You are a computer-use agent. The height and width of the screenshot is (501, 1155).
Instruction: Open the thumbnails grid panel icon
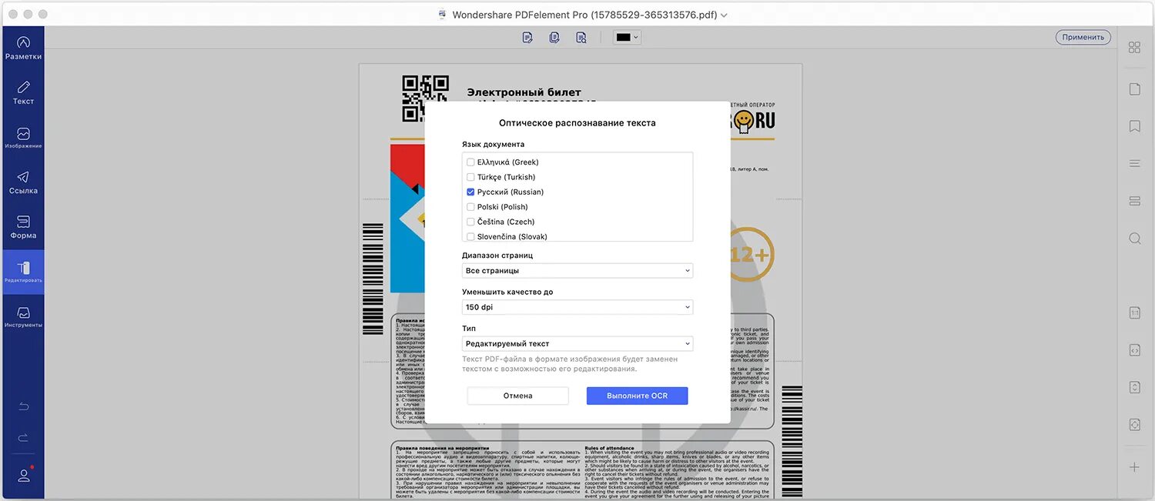click(x=1134, y=47)
